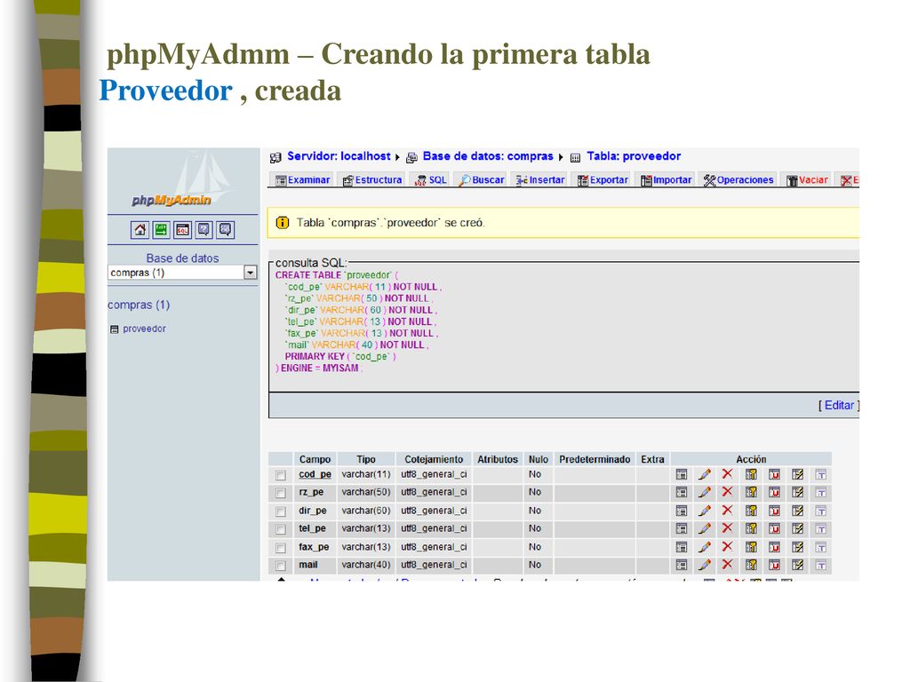
Task: Click the Predeterminado column header
Action: (x=595, y=459)
